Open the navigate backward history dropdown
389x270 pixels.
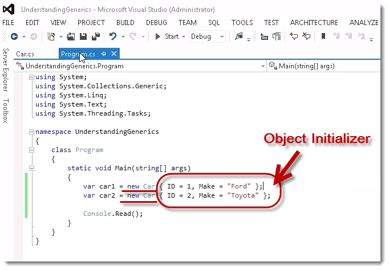click(24, 36)
